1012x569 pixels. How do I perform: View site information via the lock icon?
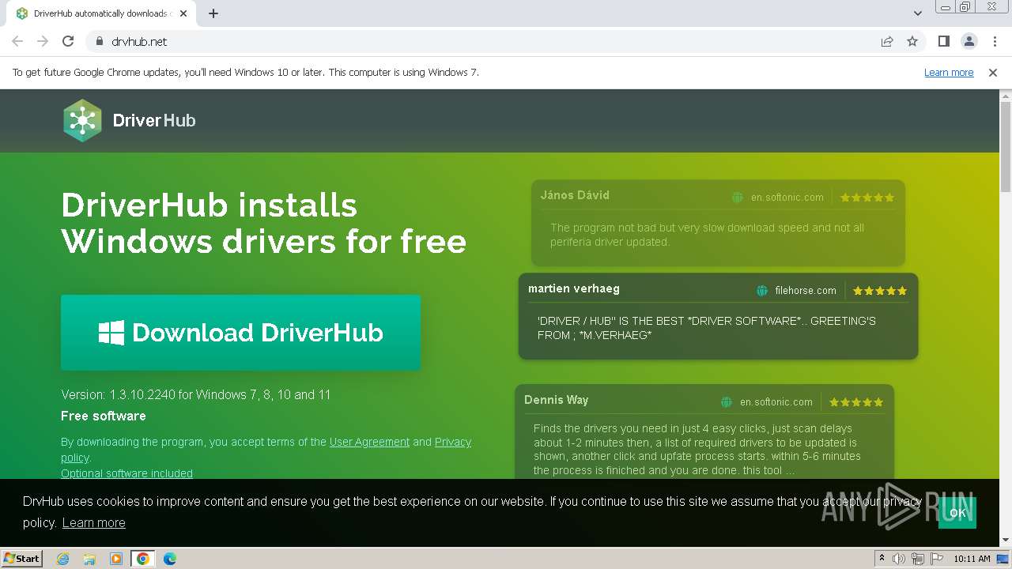(99, 42)
